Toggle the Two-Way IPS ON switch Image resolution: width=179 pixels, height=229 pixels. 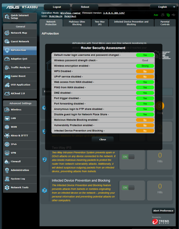[x=128, y=157]
